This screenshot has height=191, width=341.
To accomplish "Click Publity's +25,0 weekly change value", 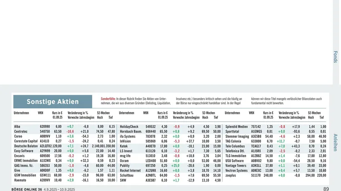I will click(176, 166).
